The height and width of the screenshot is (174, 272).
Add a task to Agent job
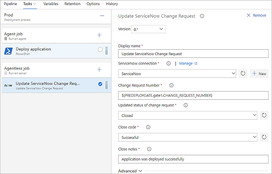tap(99, 35)
